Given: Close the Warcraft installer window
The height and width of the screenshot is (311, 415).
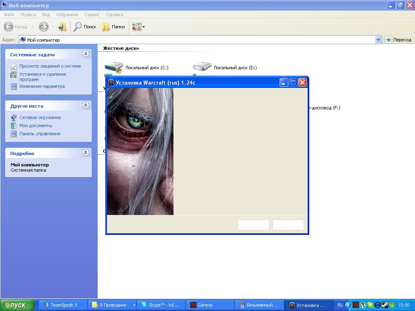Looking at the screenshot, I should tap(302, 83).
